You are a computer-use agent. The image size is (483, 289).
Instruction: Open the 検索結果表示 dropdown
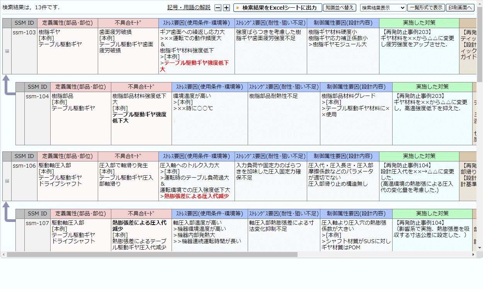pos(383,8)
